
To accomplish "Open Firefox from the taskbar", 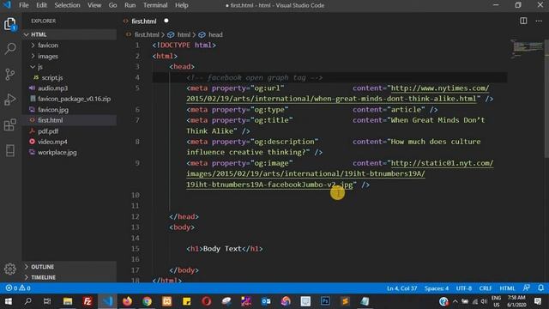I will point(127,301).
